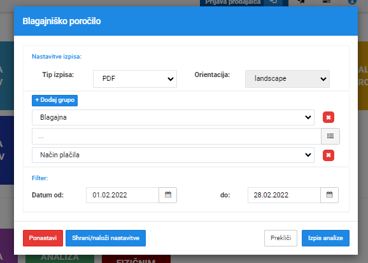The height and width of the screenshot is (263, 368).
Task: Click the Izpis analize button
Action: [325, 238]
